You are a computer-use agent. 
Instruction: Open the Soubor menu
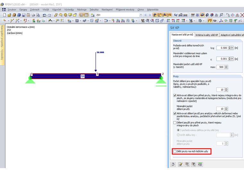[12, 10]
